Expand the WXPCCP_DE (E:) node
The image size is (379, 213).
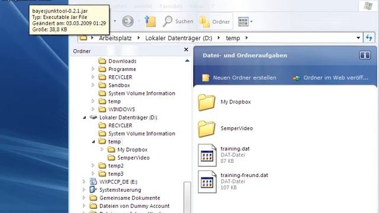pos(84,182)
